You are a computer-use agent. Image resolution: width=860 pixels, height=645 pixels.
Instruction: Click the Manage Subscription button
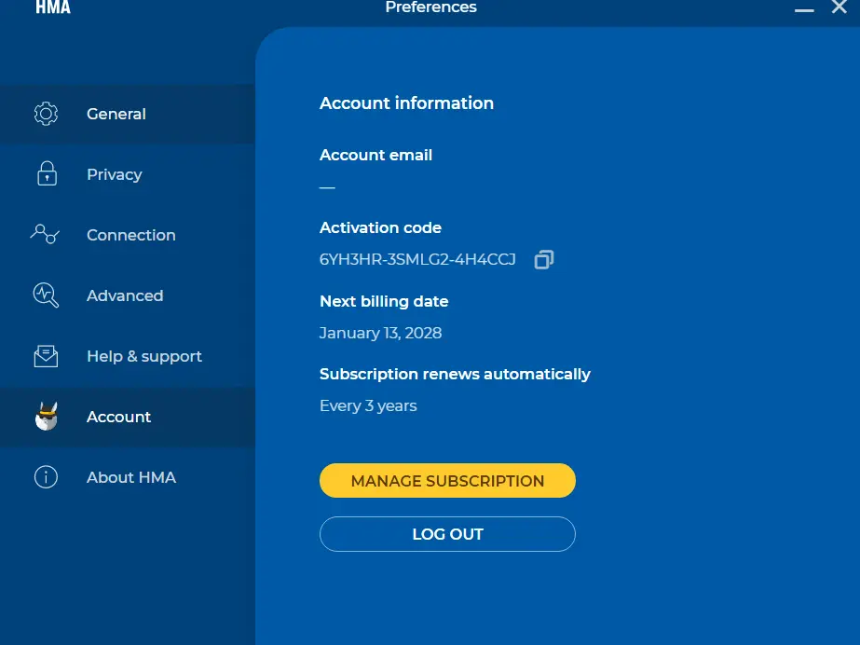click(447, 480)
